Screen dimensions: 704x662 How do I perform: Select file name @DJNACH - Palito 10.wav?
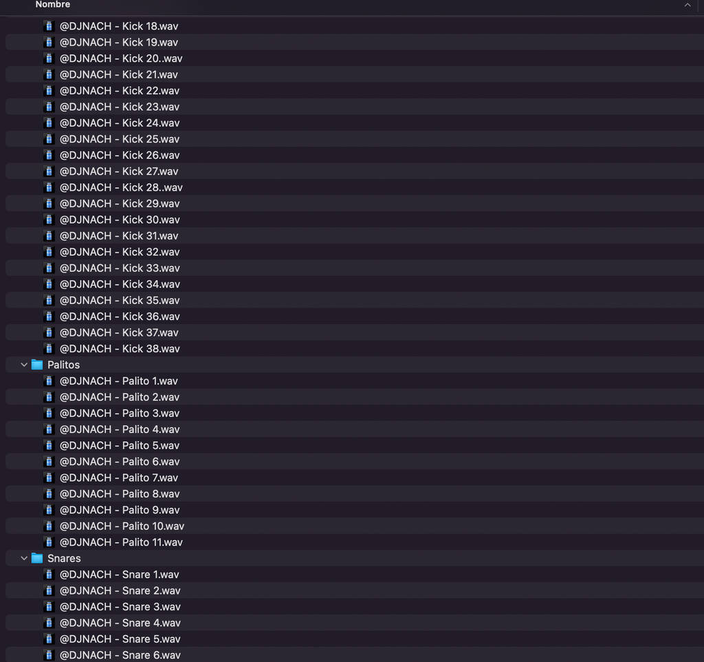pyautogui.click(x=122, y=526)
